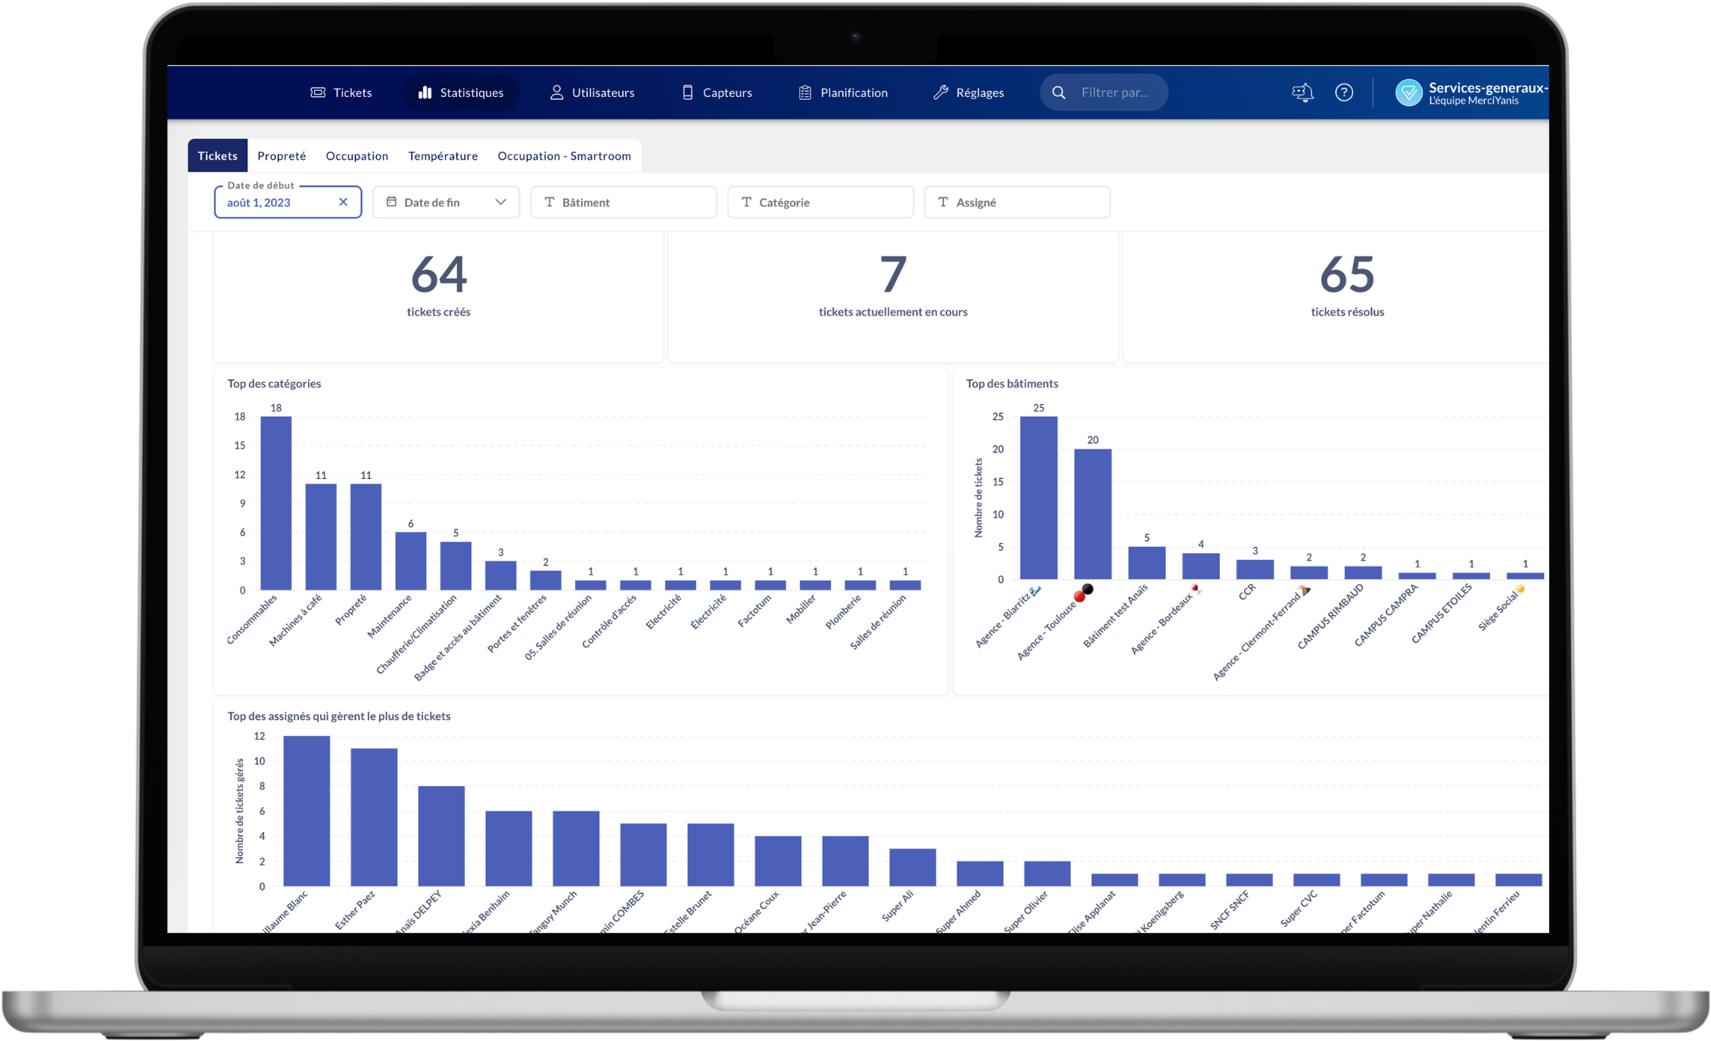This screenshot has height=1041, width=1711.
Task: Expand the Date de fin dropdown chevron
Action: tap(500, 202)
